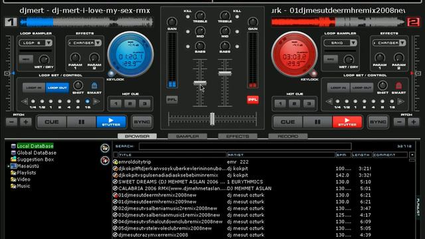Click the add folder plus icon
The image size is (425, 239).
pos(105,161)
